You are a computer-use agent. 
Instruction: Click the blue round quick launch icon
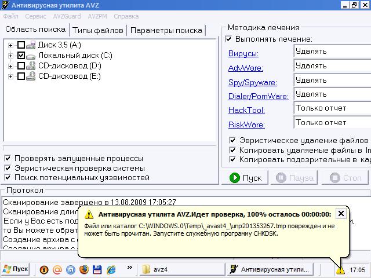(71, 269)
